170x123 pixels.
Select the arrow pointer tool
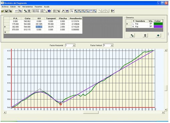[x=72, y=11]
